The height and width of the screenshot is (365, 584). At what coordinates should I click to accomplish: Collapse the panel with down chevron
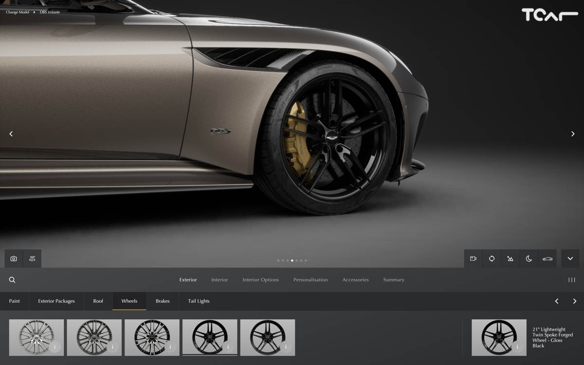pos(570,259)
